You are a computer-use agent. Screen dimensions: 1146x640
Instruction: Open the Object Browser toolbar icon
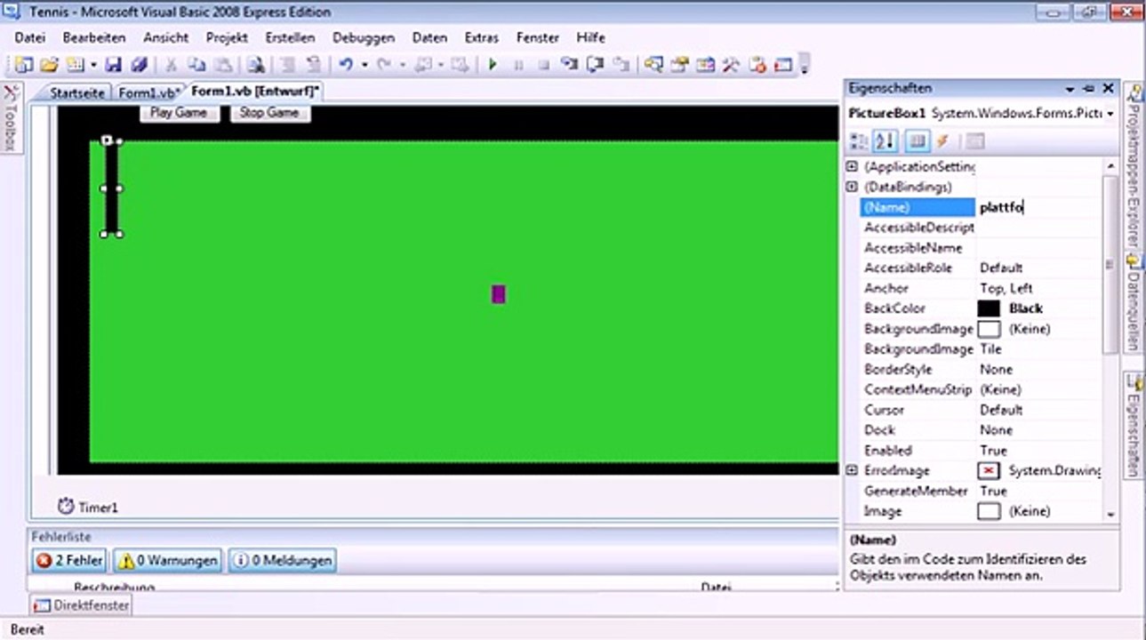706,65
